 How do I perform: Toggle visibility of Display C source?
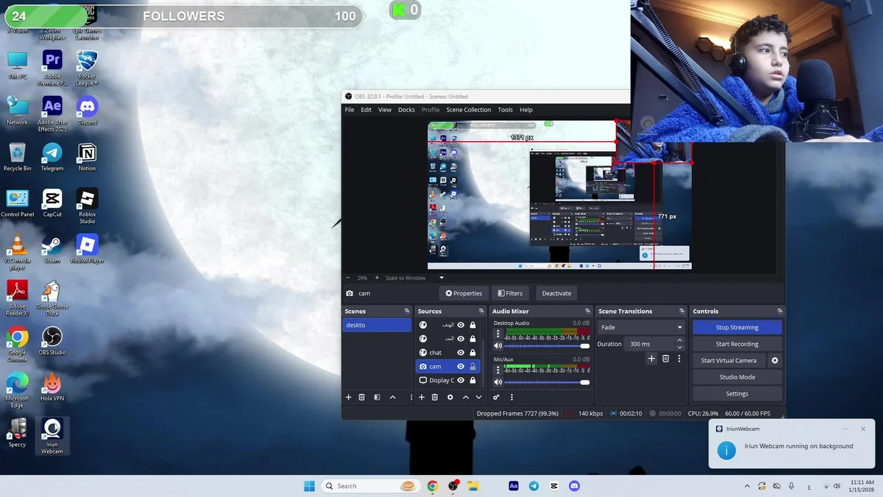[461, 380]
